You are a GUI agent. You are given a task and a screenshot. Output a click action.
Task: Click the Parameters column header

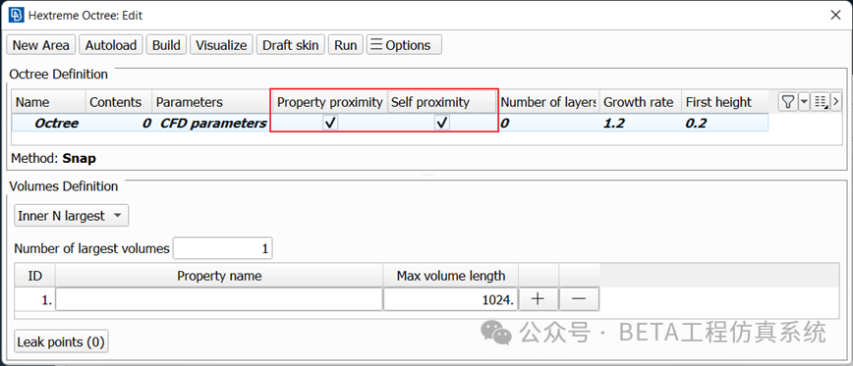pos(212,102)
